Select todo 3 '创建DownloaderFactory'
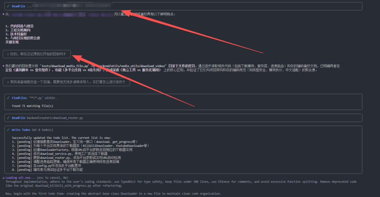The image size is (380, 197). [72, 150]
